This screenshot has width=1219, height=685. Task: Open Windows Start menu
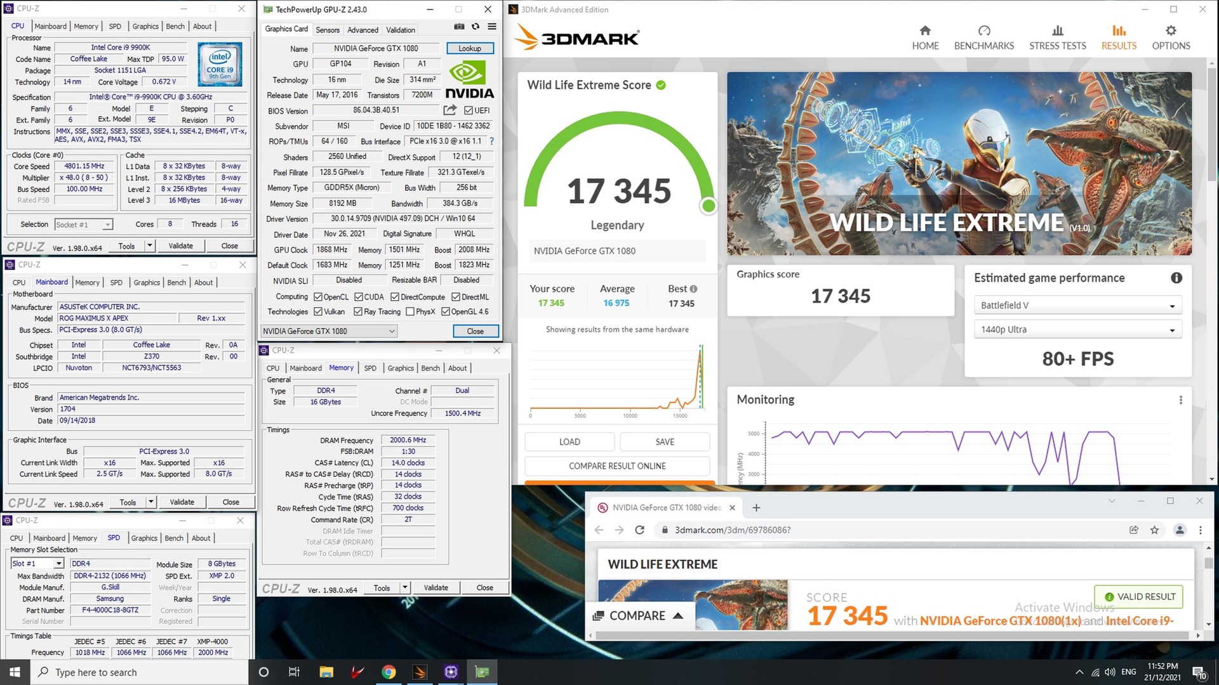[x=15, y=672]
